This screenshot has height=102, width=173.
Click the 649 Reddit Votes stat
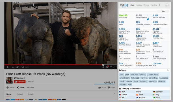[x=125, y=52]
